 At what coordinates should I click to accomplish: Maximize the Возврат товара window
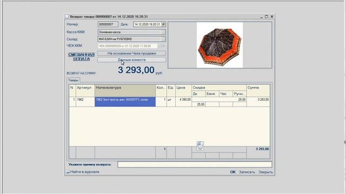coord(267,17)
